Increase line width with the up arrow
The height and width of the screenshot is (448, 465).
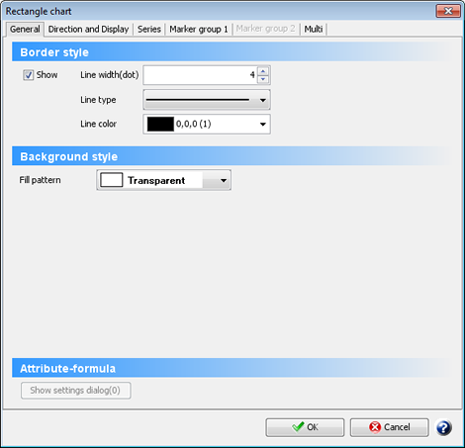[263, 71]
